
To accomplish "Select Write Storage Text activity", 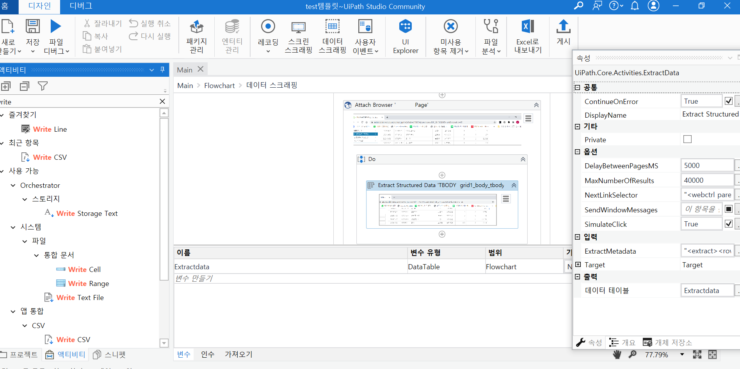I will point(81,213).
